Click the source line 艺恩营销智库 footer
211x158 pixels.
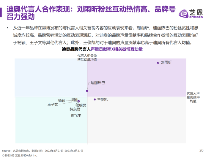point(42,151)
